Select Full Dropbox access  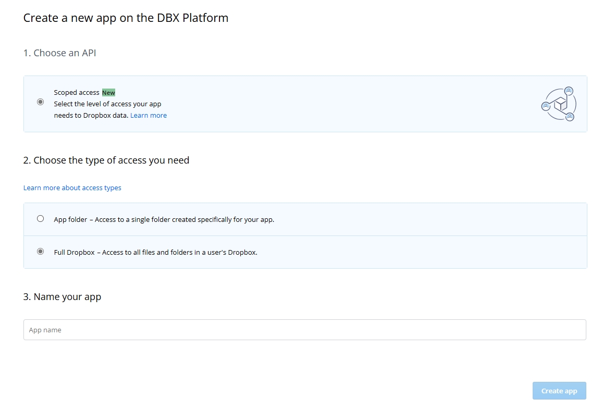[x=41, y=252]
